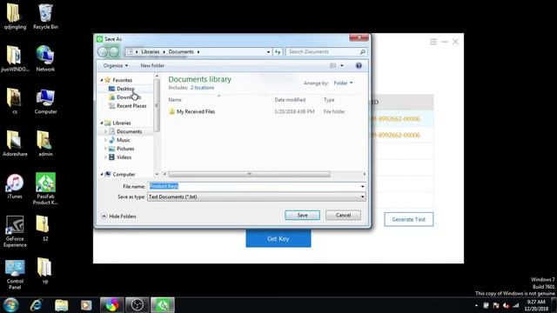The height and width of the screenshot is (313, 557).
Task: Click the horizontal scrollbar in file list
Action: point(250,174)
